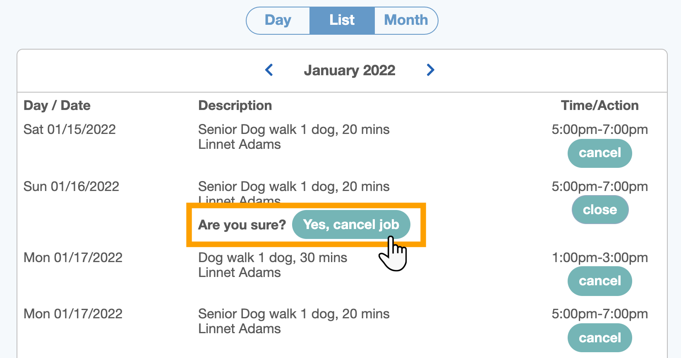Confirm with Yes, cancel job button

[x=351, y=224]
